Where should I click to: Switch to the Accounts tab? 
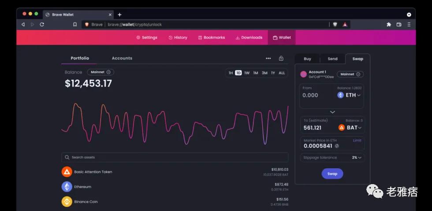(122, 58)
